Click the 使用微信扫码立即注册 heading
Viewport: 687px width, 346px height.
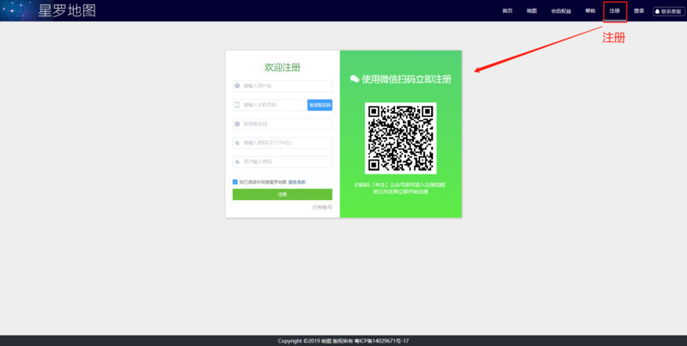pyautogui.click(x=406, y=79)
